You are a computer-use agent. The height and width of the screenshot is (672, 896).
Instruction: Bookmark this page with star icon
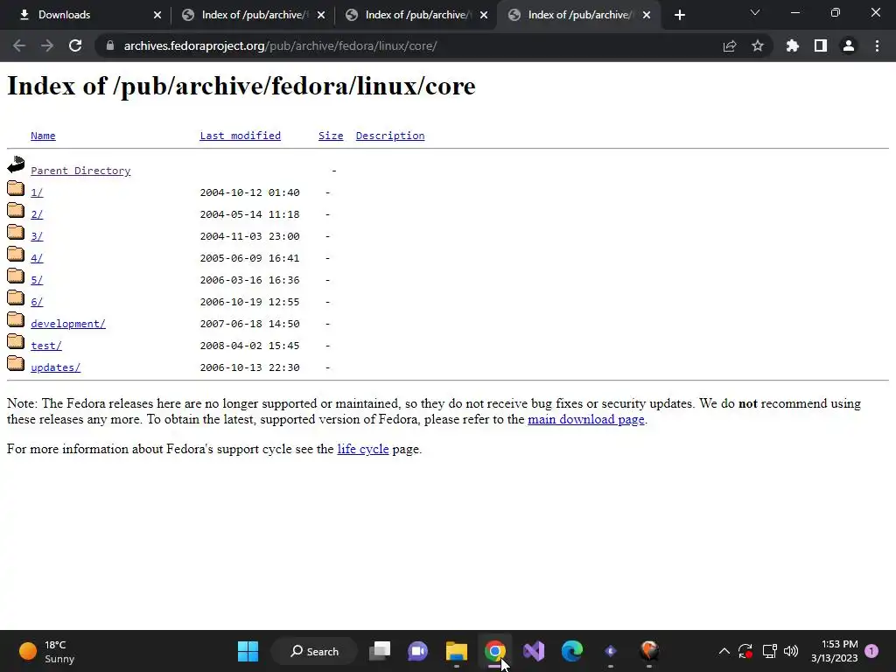(x=758, y=45)
